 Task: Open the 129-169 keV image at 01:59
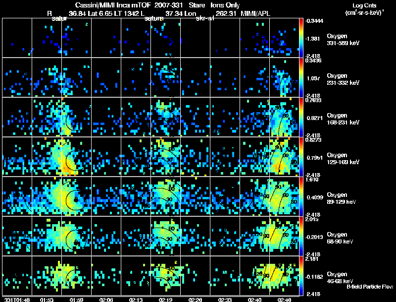(77, 157)
